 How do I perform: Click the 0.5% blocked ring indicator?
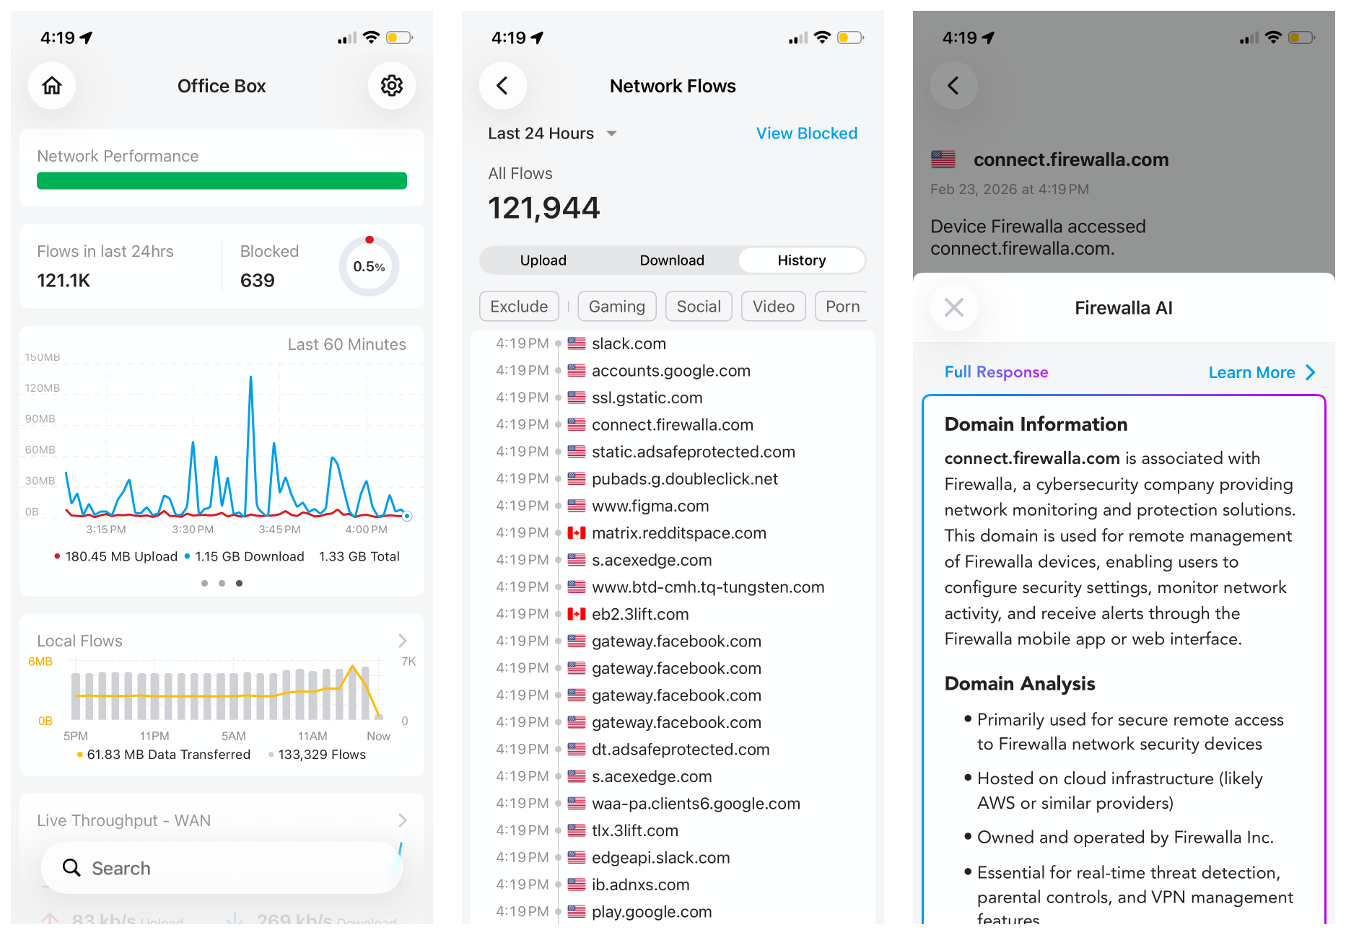pyautogui.click(x=369, y=266)
